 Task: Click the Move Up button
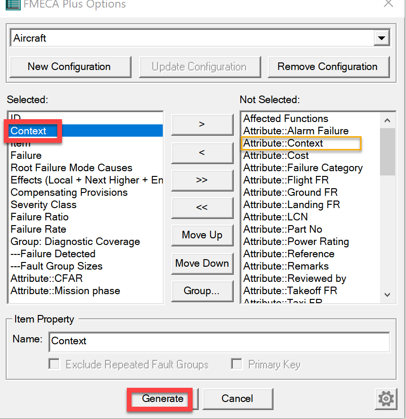202,236
